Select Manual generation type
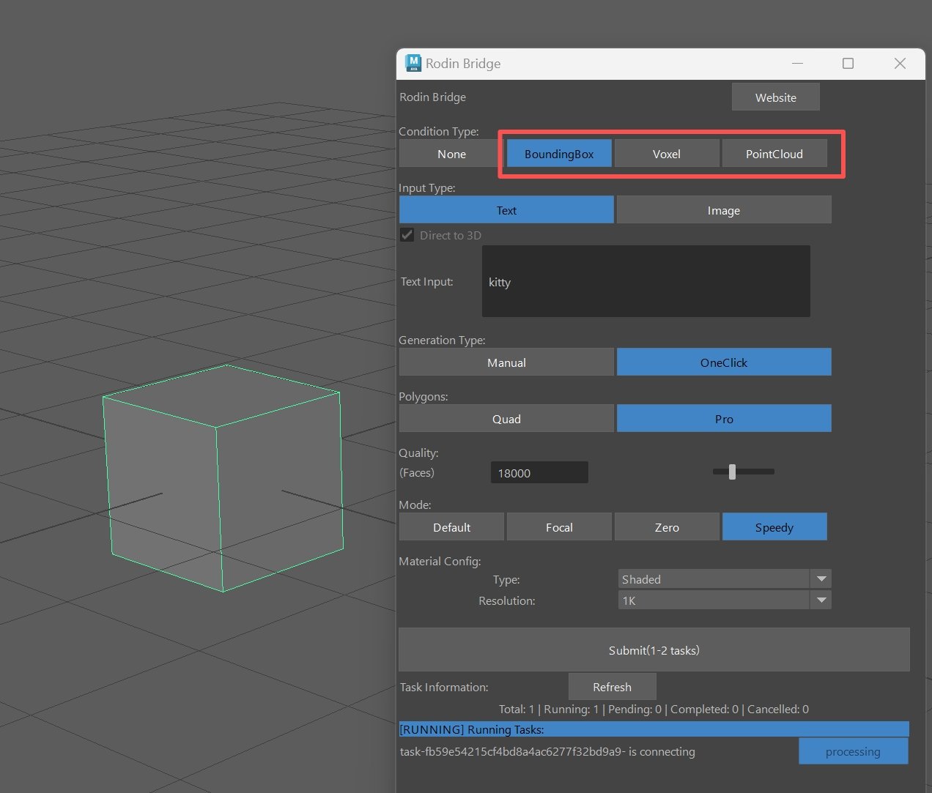Screen dimensions: 932x793 click(506, 362)
